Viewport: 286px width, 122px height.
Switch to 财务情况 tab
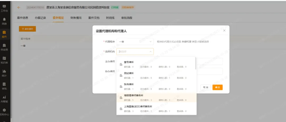pyautogui.click(x=76, y=18)
